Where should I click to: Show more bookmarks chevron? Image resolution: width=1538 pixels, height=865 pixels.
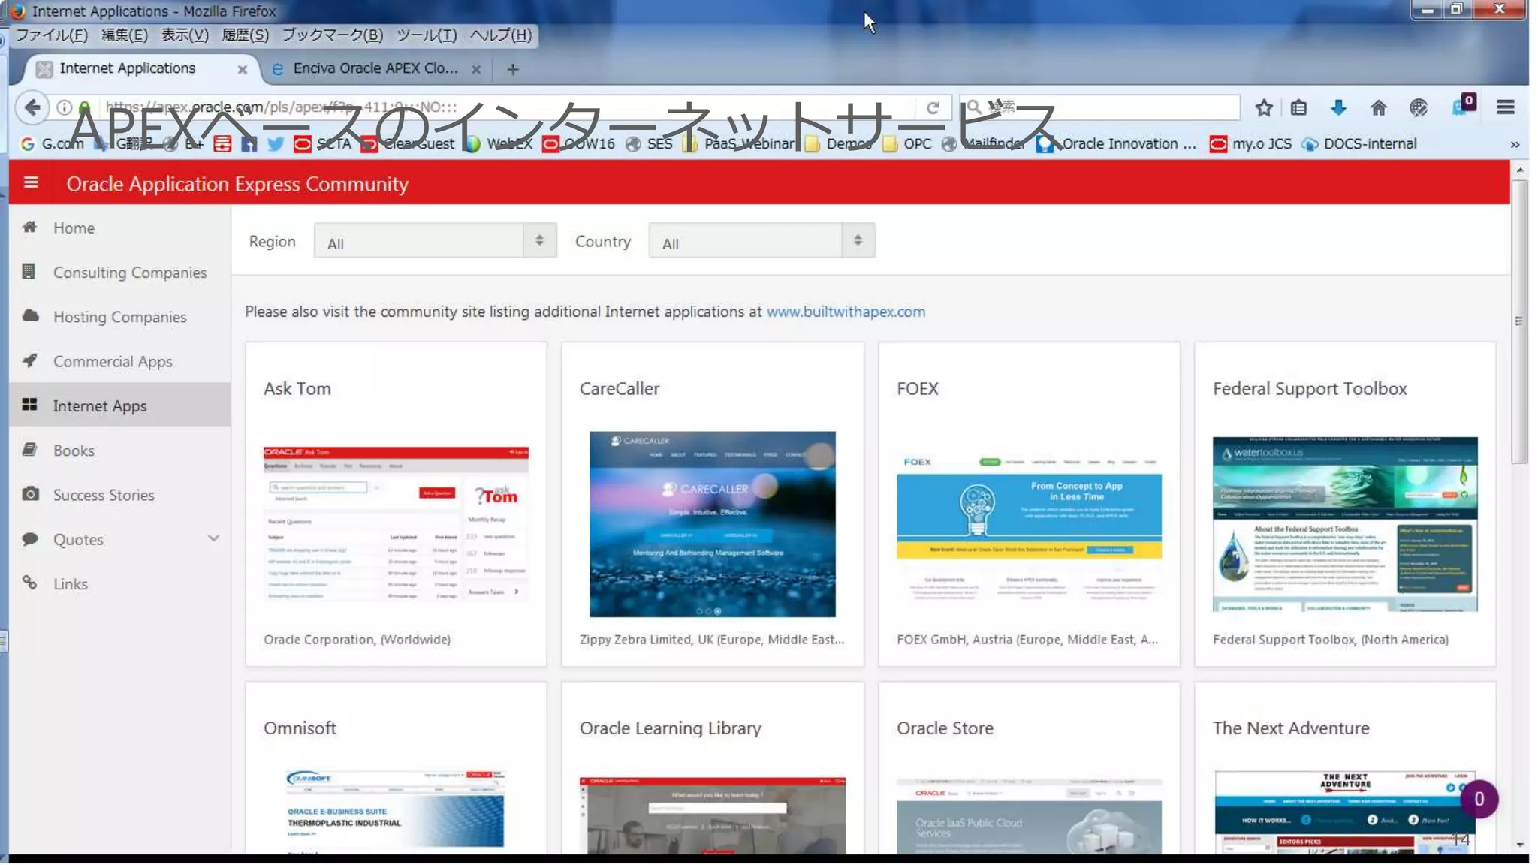1515,144
